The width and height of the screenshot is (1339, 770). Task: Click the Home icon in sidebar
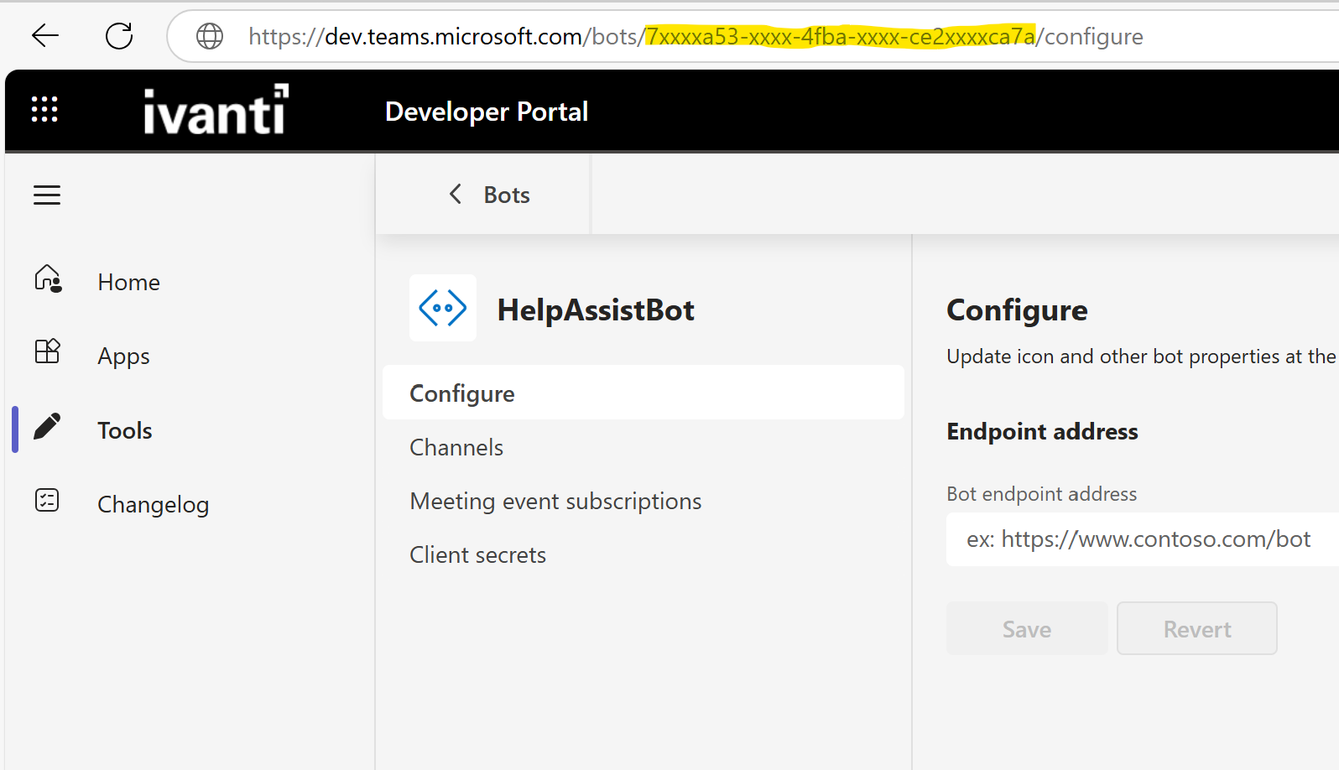click(48, 278)
